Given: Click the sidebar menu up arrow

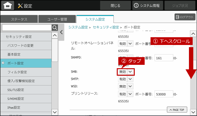Looking at the screenshot, I should click(55, 35).
